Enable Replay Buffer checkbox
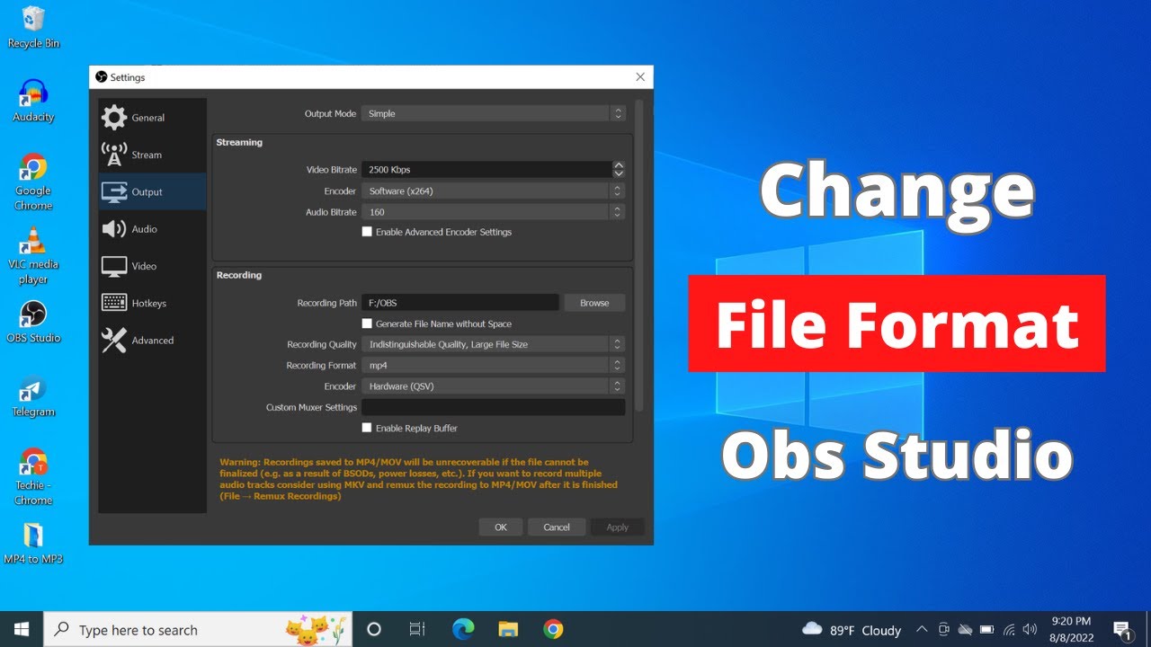 pyautogui.click(x=367, y=428)
